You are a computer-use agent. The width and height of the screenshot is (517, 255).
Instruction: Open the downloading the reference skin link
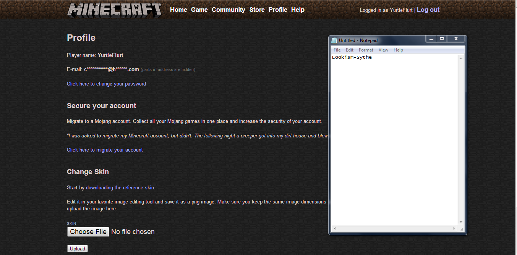[120, 187]
